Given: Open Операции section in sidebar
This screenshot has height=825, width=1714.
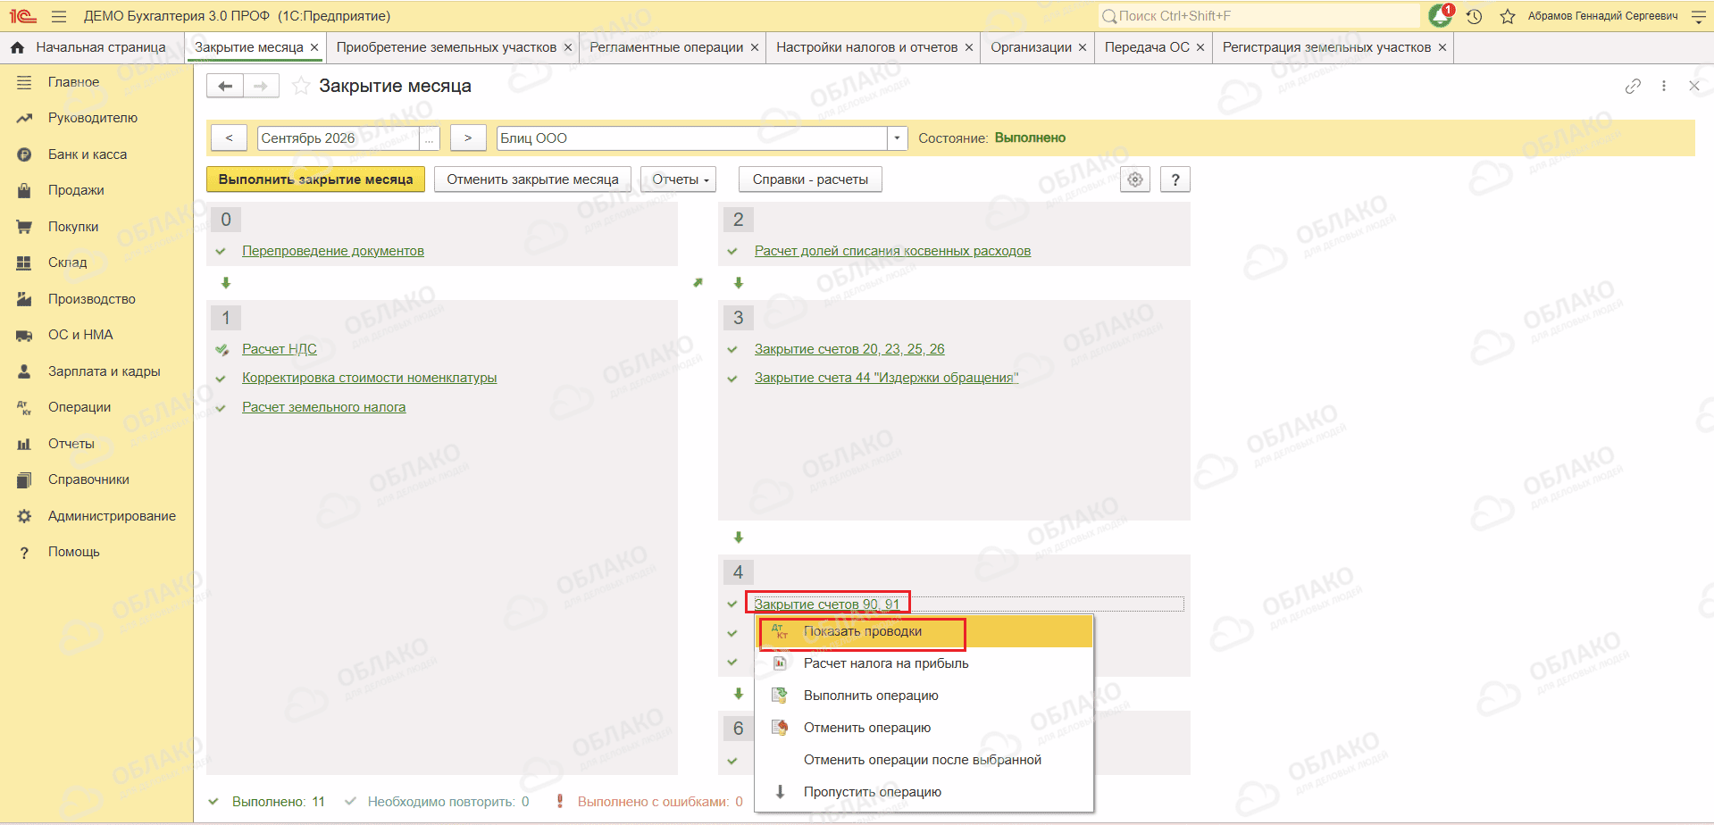Looking at the screenshot, I should point(79,407).
